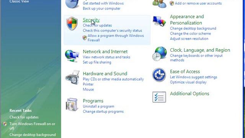Open the Additional Options checklist icon
This screenshot has height=138, width=245.
coord(159,97)
